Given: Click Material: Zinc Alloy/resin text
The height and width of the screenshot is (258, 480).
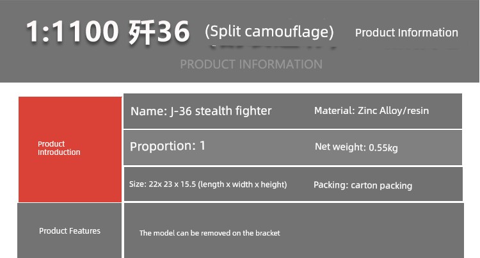Looking at the screenshot, I should pos(371,111).
